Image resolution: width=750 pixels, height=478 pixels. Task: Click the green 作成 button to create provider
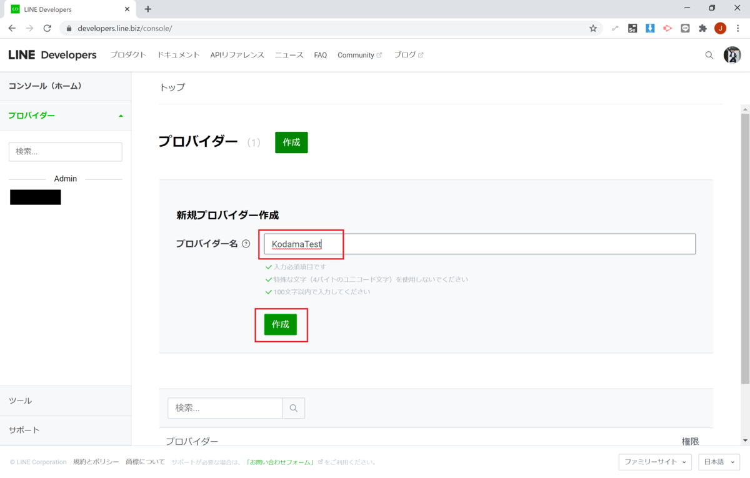281,324
